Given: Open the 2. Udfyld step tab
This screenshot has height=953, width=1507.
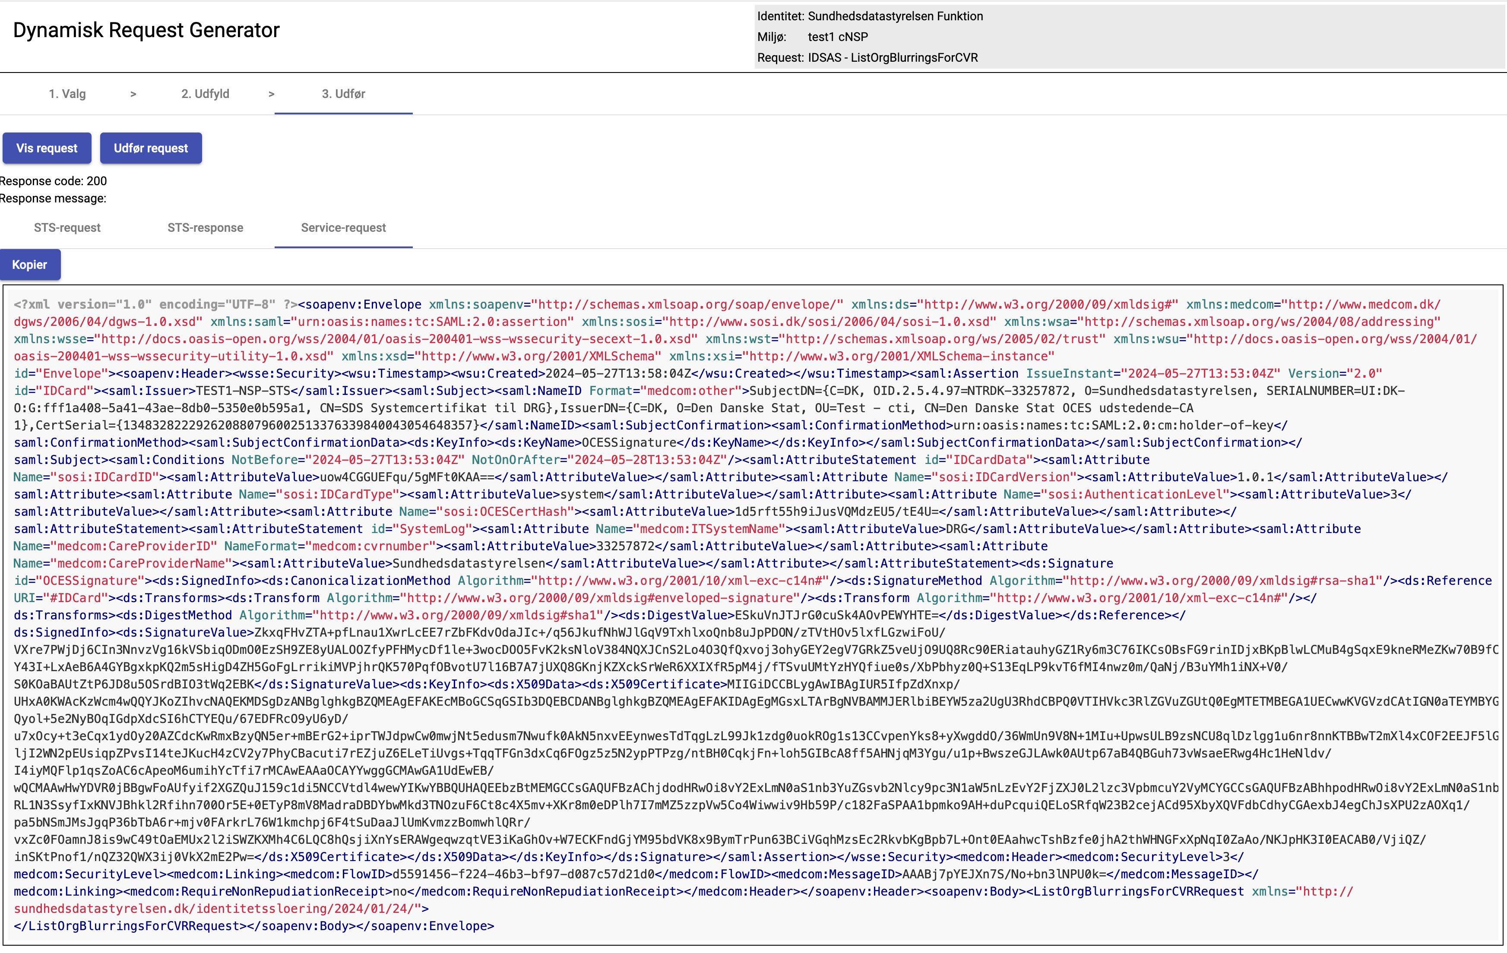Looking at the screenshot, I should [205, 94].
